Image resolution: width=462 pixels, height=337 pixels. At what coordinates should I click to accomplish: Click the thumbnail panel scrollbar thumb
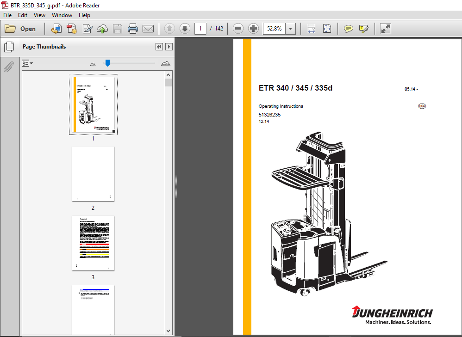(x=168, y=82)
